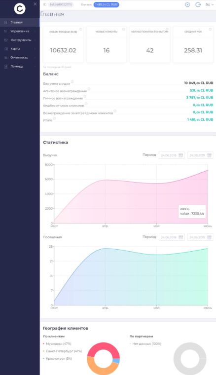Click info icon beside Агентское вознаграждение
This screenshot has width=216, height=375.
[x=89, y=89]
